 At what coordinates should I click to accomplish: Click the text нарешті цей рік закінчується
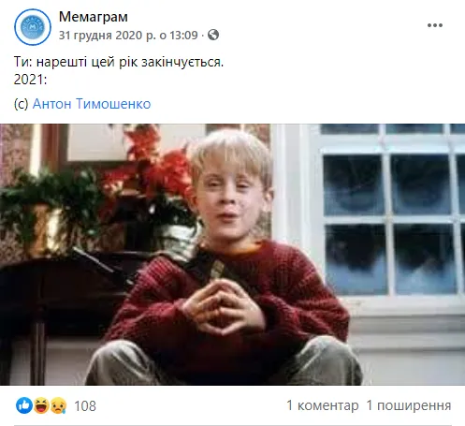(130, 62)
